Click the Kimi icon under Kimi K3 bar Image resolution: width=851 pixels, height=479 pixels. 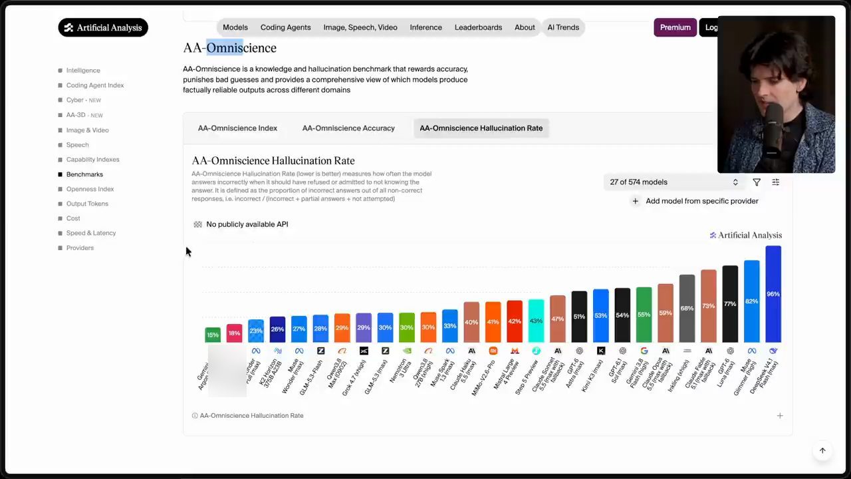[x=601, y=351]
